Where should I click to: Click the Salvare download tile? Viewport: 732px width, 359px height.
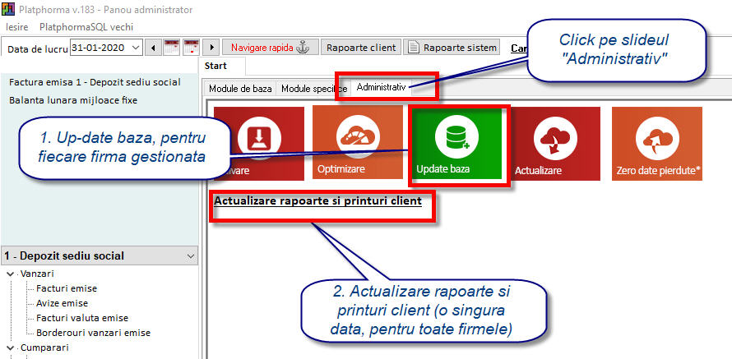tap(247, 145)
